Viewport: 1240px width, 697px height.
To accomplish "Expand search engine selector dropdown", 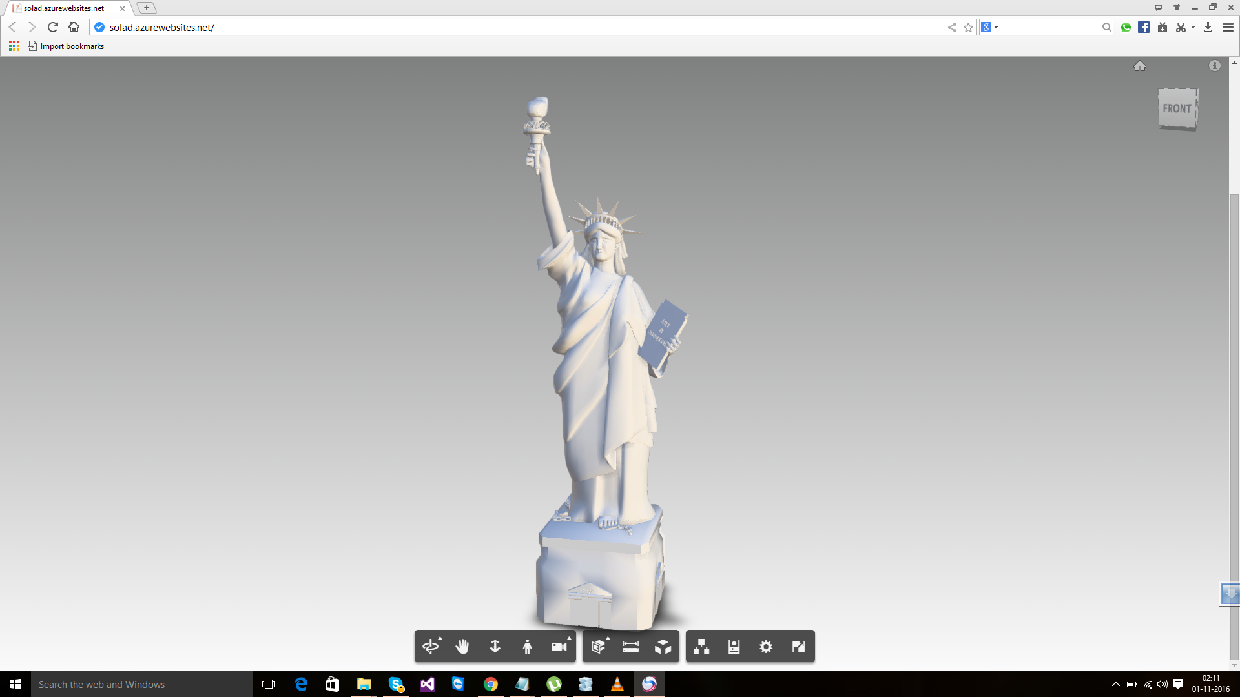I will click(996, 27).
